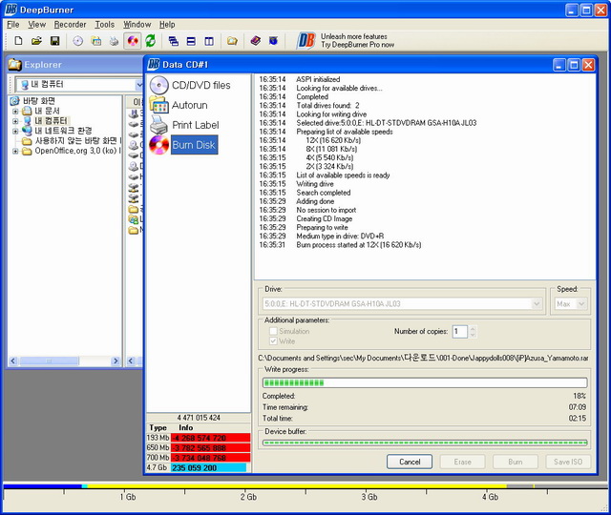Viewport: 611px width, 515px height.
Task: Toggle the Write checkbox
Action: point(274,341)
